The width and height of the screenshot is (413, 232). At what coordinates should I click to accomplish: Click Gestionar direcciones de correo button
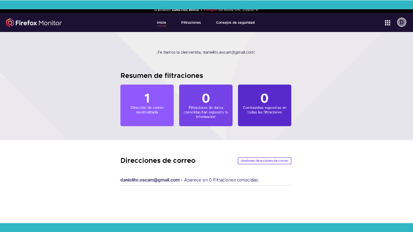[x=265, y=161]
